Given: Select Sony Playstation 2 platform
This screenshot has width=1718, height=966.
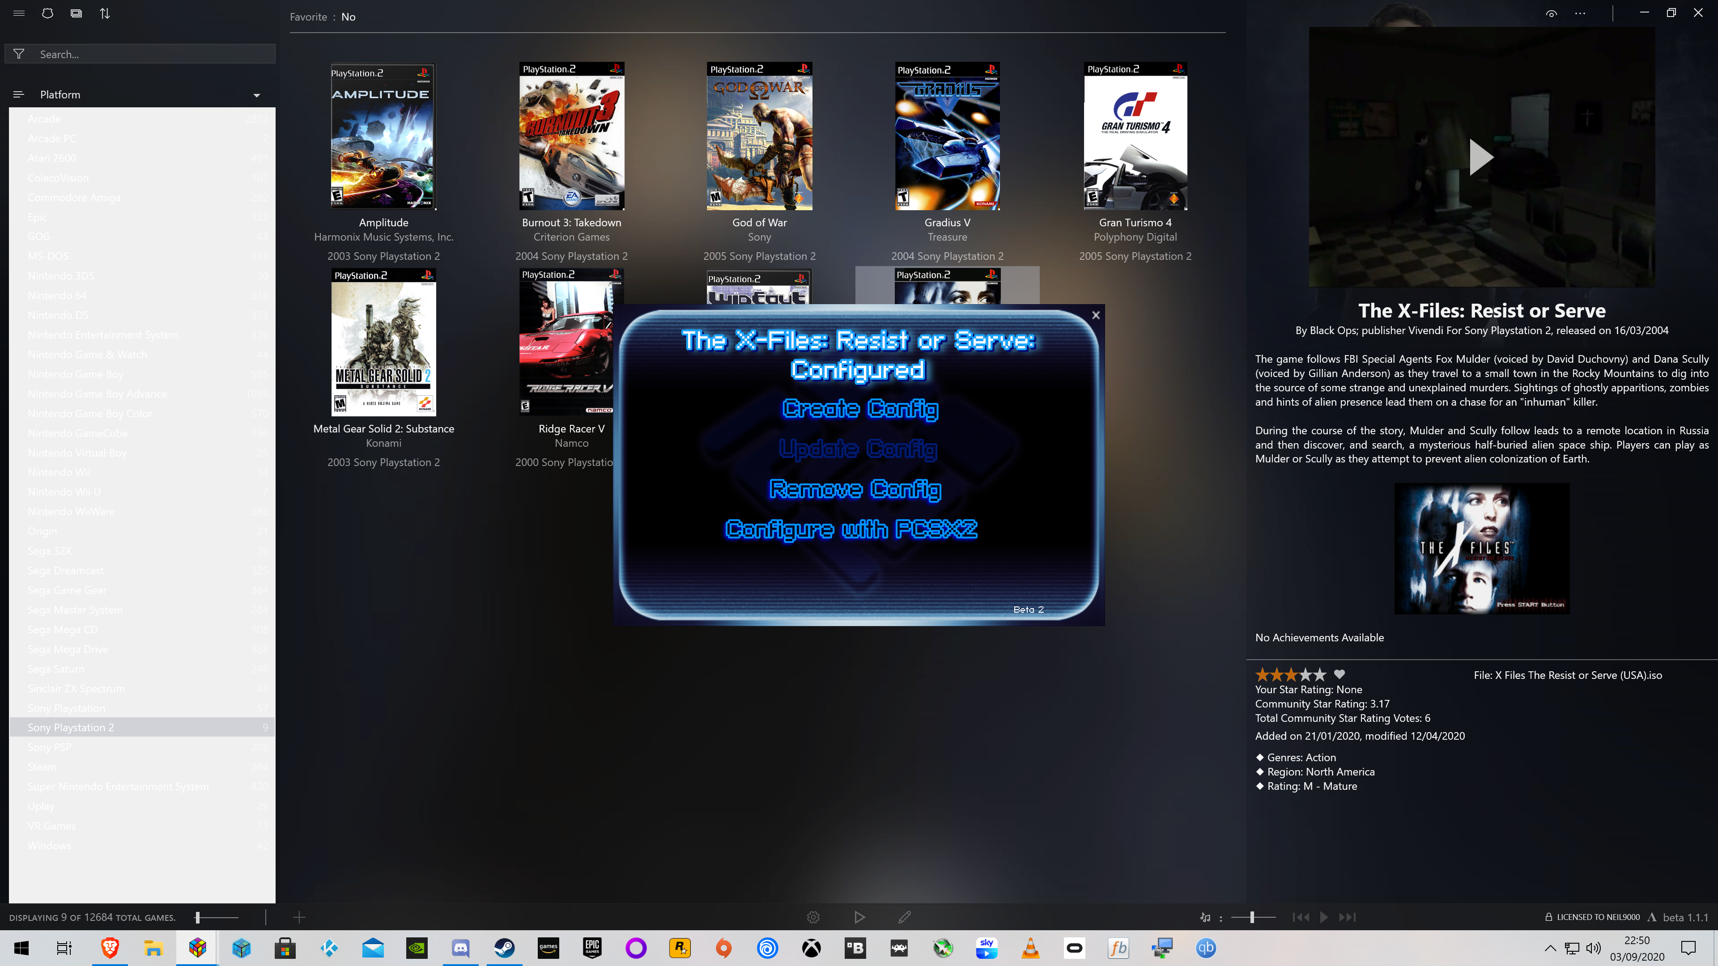Looking at the screenshot, I should click(142, 727).
